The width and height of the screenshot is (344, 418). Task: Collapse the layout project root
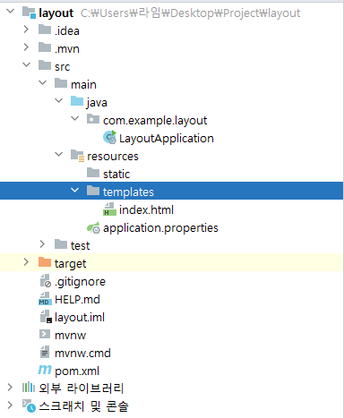11,12
